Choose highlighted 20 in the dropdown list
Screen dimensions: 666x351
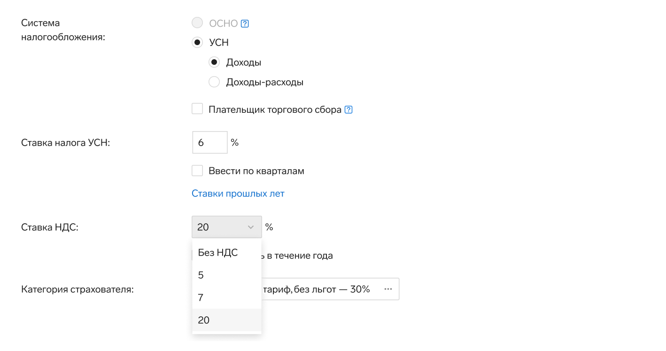pyautogui.click(x=227, y=320)
